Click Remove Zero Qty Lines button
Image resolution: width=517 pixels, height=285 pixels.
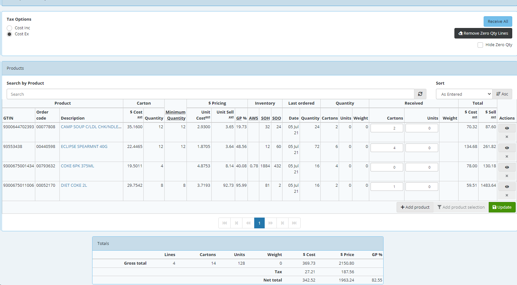click(x=483, y=33)
